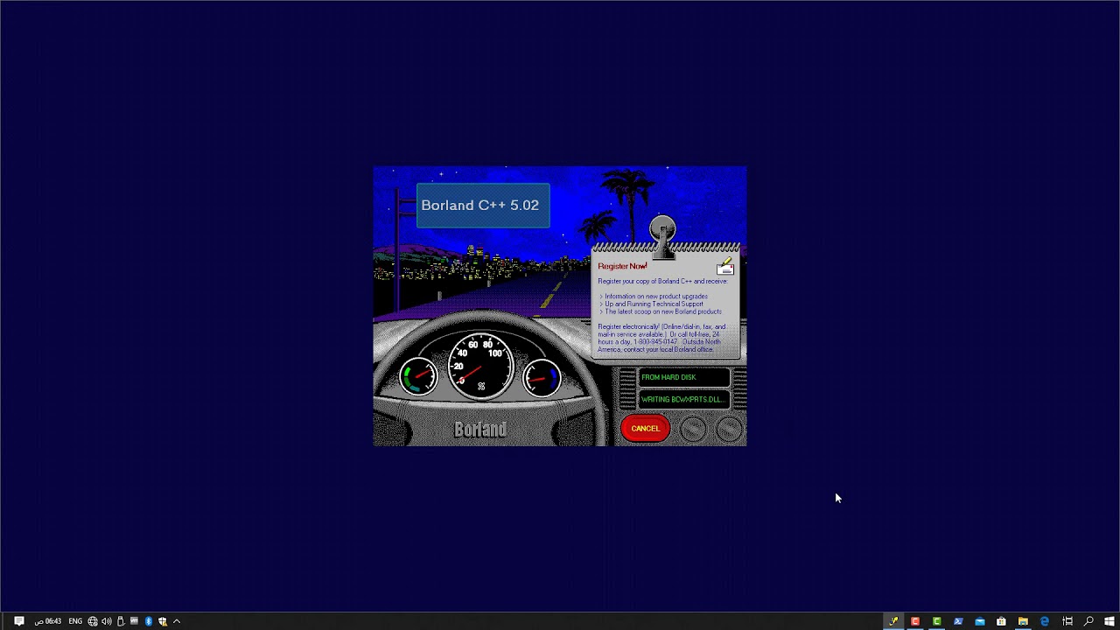The width and height of the screenshot is (1120, 630).
Task: Click the taskbar clock showing 06:43
Action: tap(48, 621)
